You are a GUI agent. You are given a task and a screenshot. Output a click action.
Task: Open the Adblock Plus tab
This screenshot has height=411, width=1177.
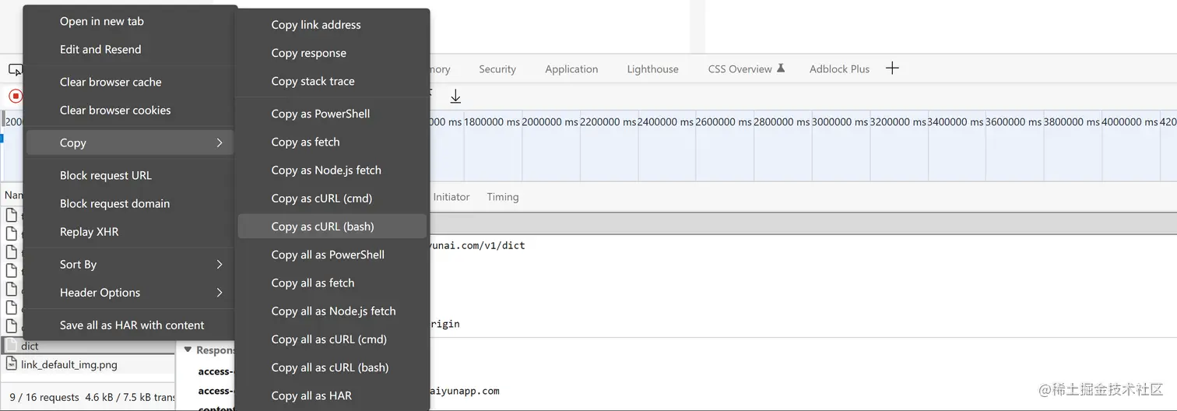[x=839, y=68]
